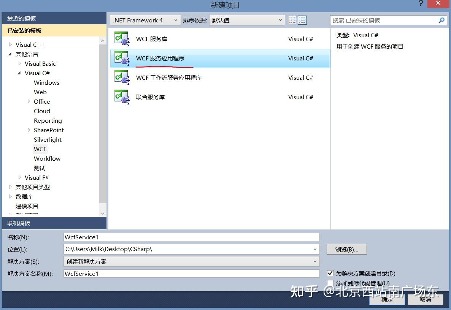
Task: Expand the Visual Basic node
Action: [x=19, y=63]
